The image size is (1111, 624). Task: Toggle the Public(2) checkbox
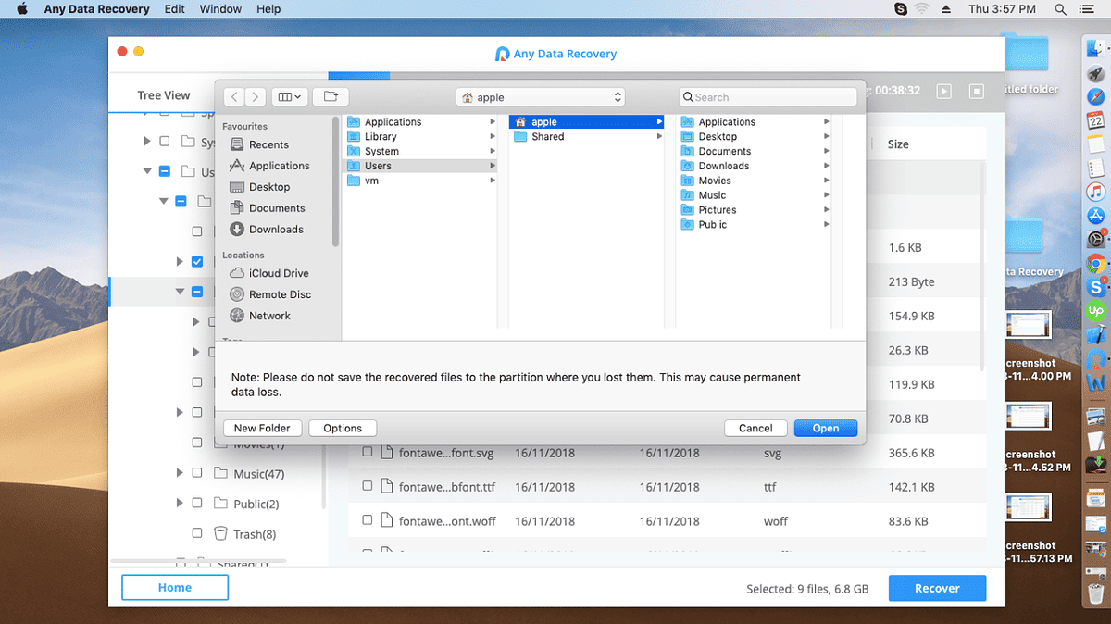pos(197,504)
